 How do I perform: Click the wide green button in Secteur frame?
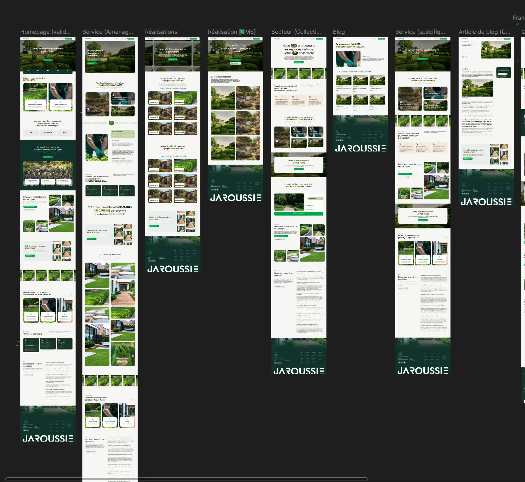[x=298, y=214]
